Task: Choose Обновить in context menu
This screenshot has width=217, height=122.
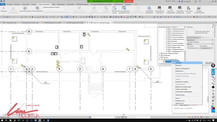Action: point(187,63)
